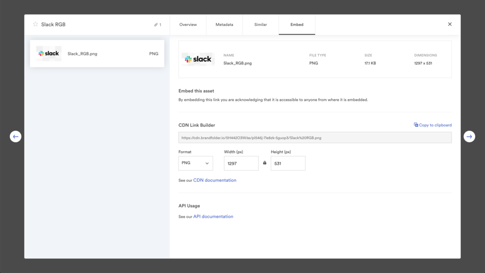Click the copy icon beside Copy to clipboard
Screen dimensions: 485x273
pyautogui.click(x=416, y=125)
